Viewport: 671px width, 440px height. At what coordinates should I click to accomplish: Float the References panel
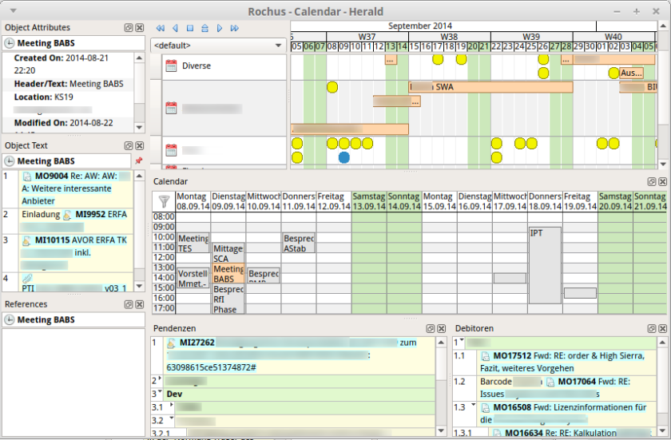129,304
